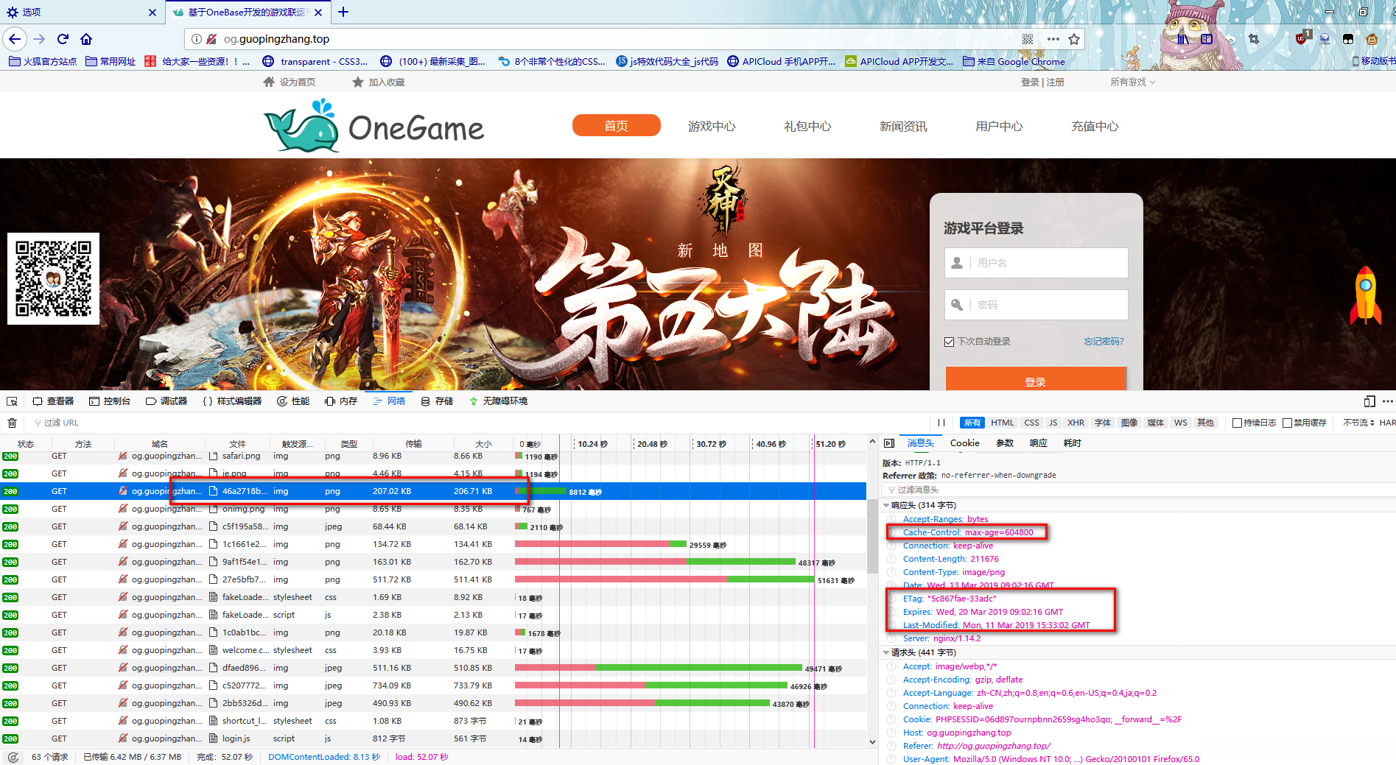Click the site identity info icon
Image resolution: width=1396 pixels, height=765 pixels.
pyautogui.click(x=197, y=39)
